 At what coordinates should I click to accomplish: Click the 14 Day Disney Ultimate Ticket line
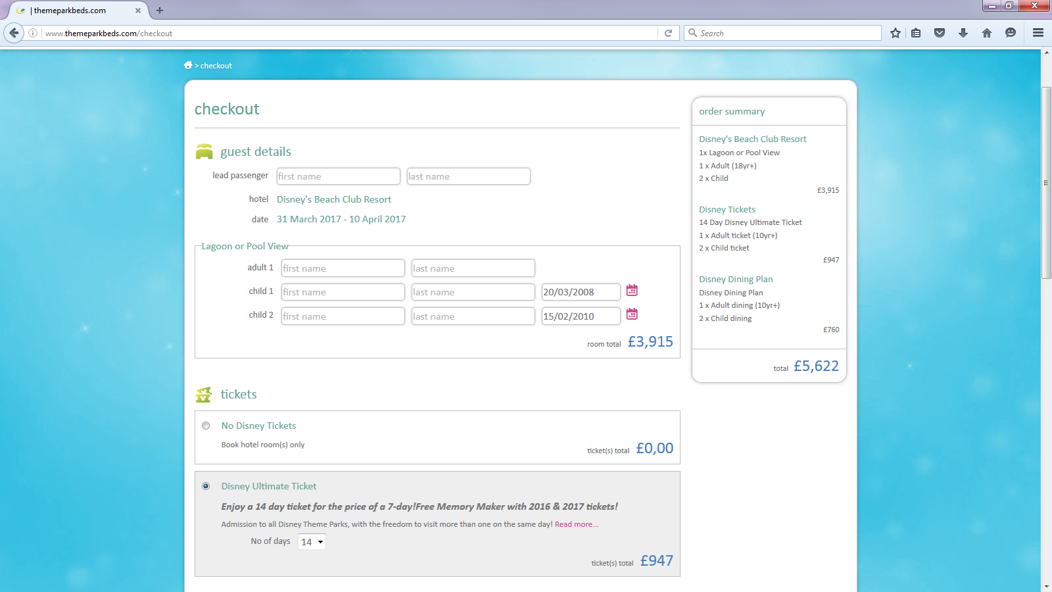pos(750,222)
